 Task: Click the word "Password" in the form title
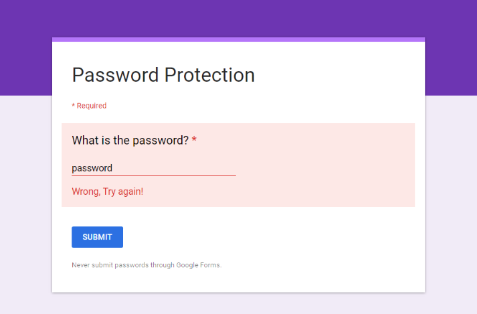point(115,75)
